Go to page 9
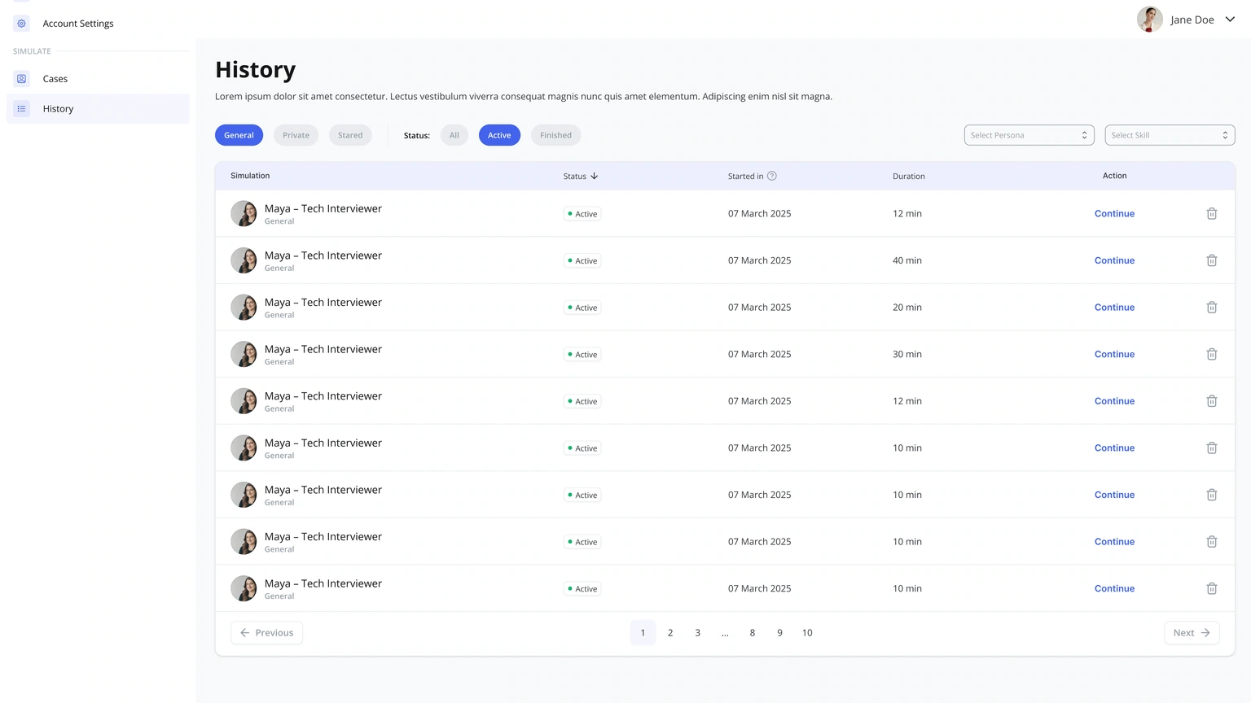This screenshot has height=703, width=1251. click(x=779, y=632)
